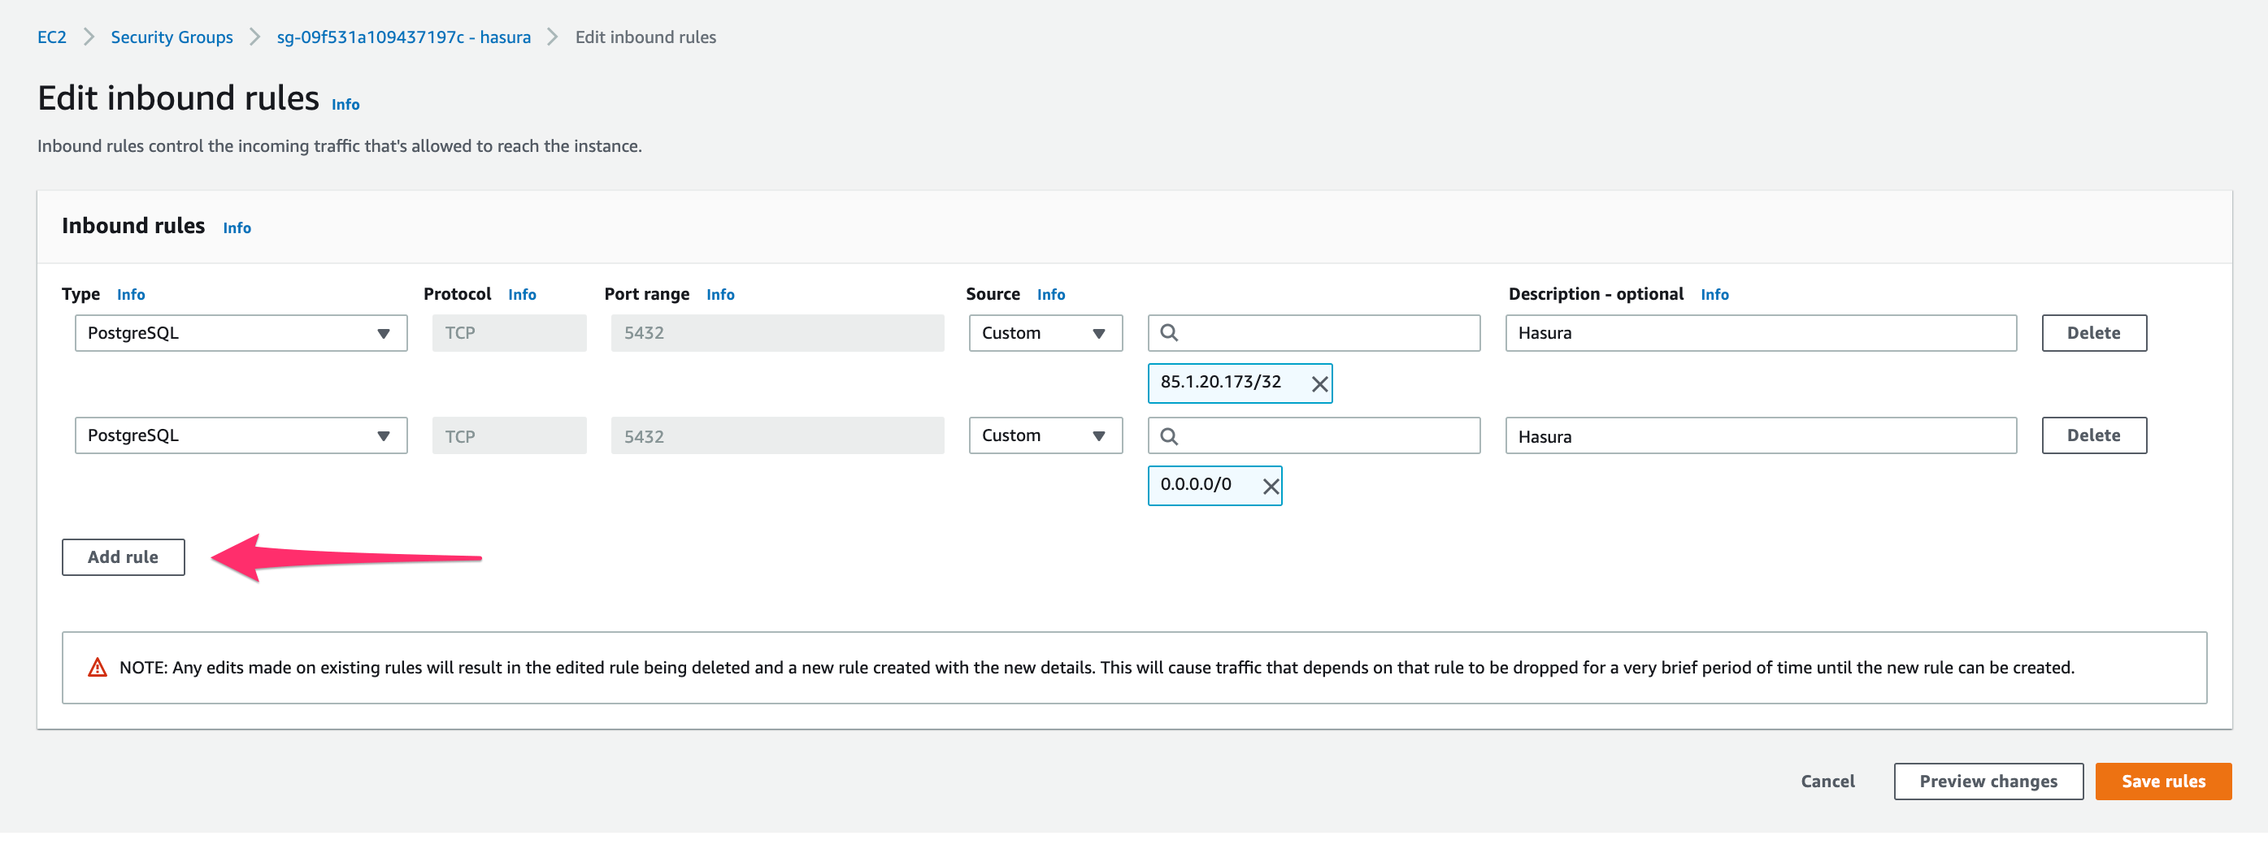This screenshot has width=2268, height=866.
Task: Remove the 0.0.0.0/0 source by clicking its X
Action: click(x=1270, y=485)
